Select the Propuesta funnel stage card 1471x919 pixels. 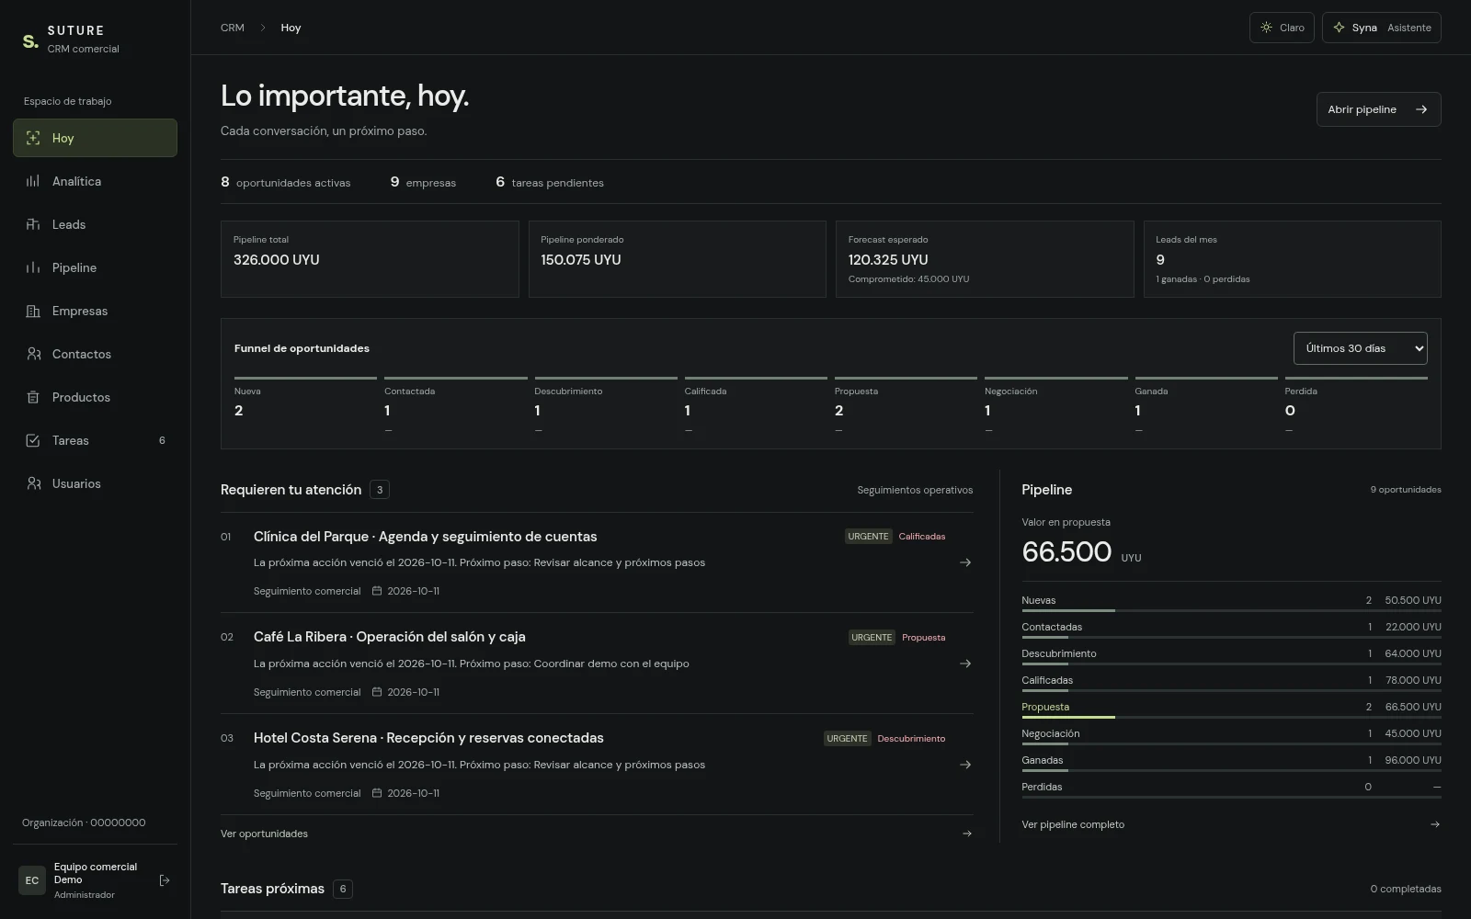pyautogui.click(x=906, y=405)
